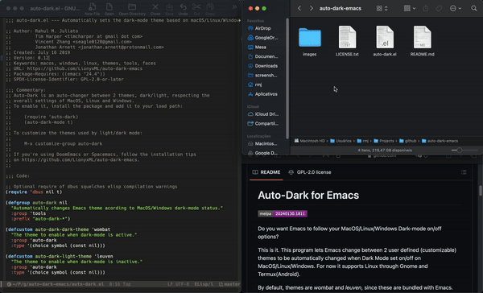Click the Save icon in the Emacs toolbar
The width and height of the screenshot is (483, 293).
tap(169, 9)
